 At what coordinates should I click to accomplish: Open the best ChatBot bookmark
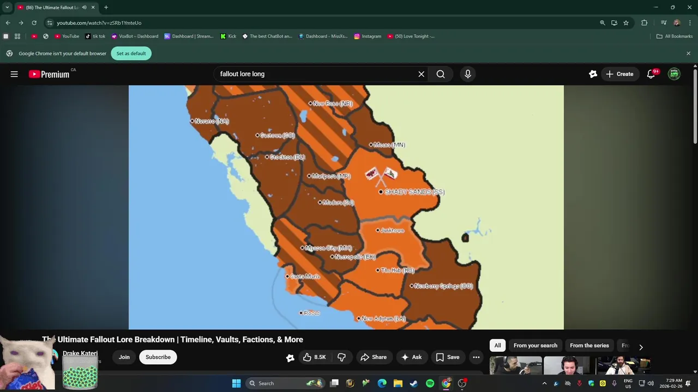pos(267,36)
